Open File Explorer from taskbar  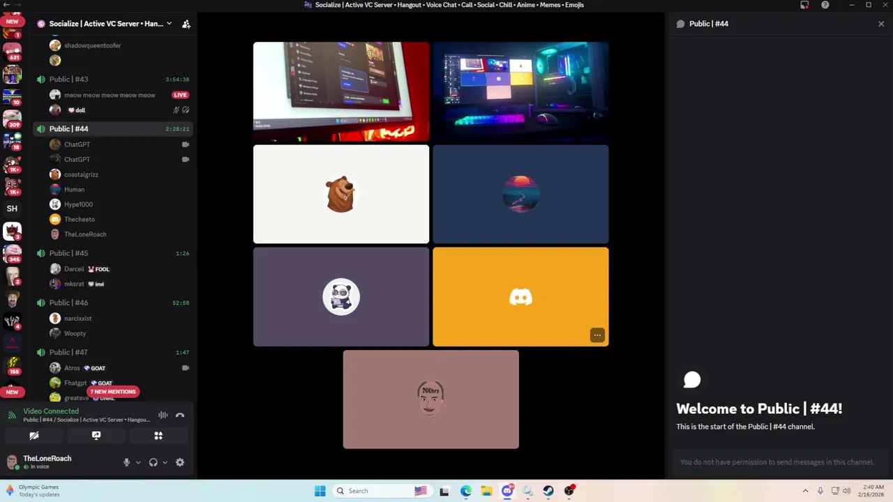[486, 491]
